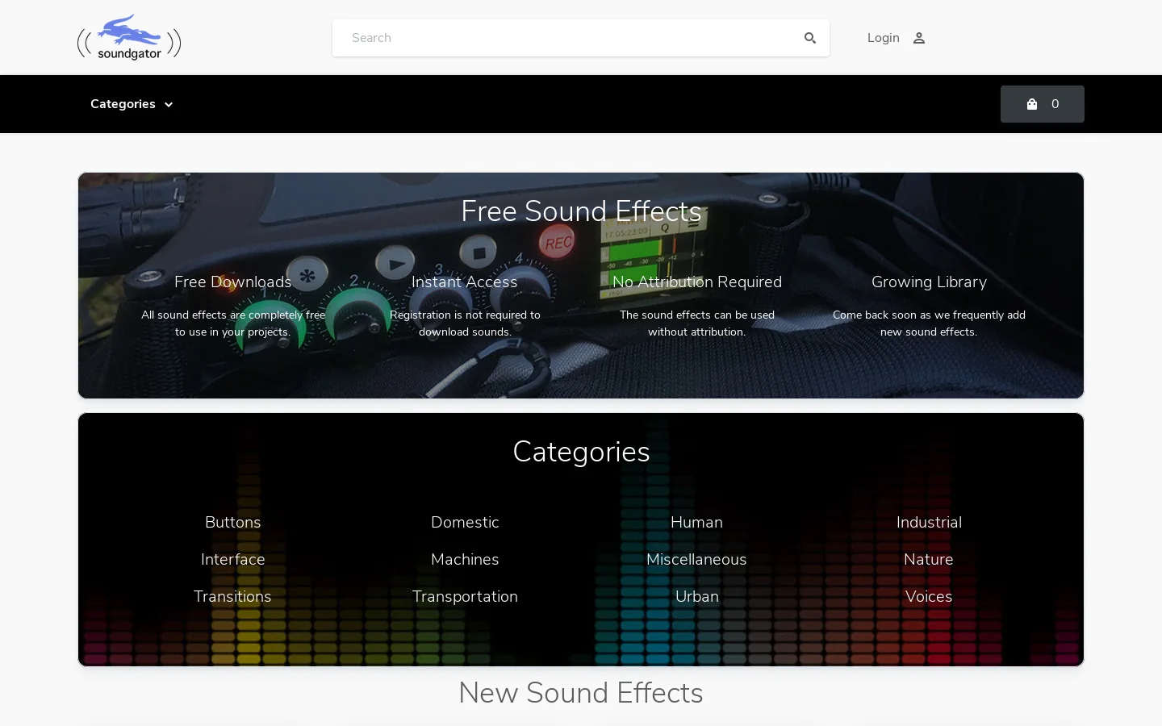Click the Growing Library feature title
1162x726 pixels.
point(929,282)
